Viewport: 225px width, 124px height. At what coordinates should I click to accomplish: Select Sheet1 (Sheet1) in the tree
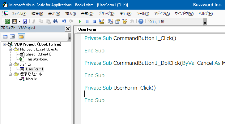pyautogui.click(x=38, y=54)
